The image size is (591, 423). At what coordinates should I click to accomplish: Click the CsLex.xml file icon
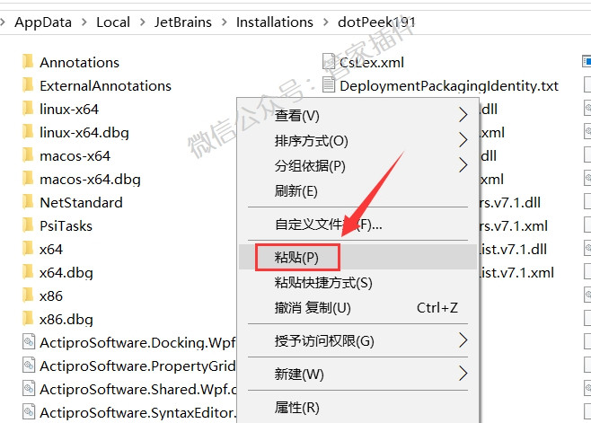click(x=329, y=62)
